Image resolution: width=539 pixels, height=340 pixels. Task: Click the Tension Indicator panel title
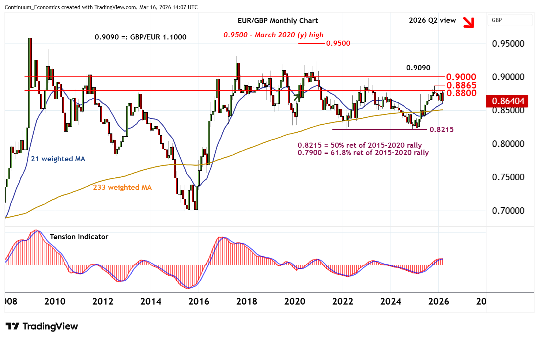(x=79, y=237)
